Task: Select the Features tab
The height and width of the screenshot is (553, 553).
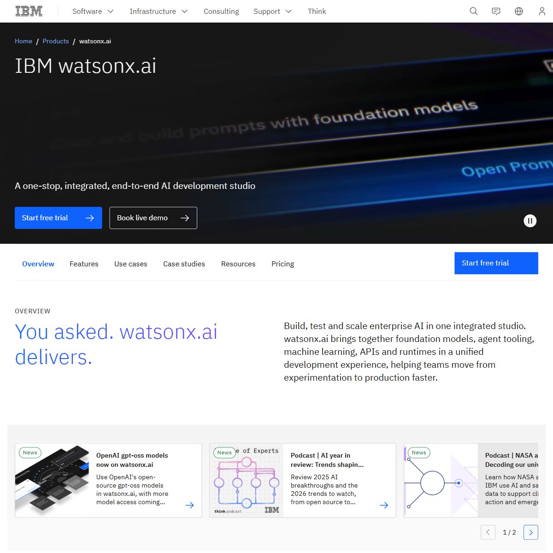Action: coord(84,264)
